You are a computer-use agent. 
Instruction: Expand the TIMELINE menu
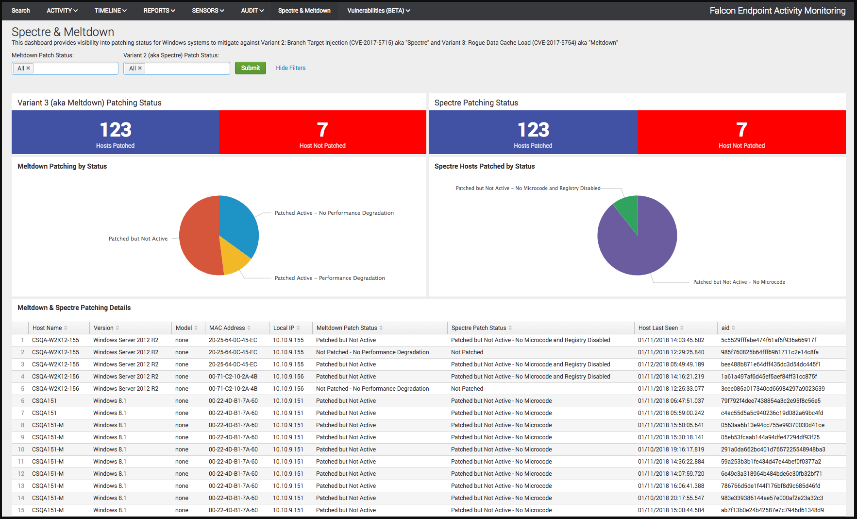coord(110,10)
